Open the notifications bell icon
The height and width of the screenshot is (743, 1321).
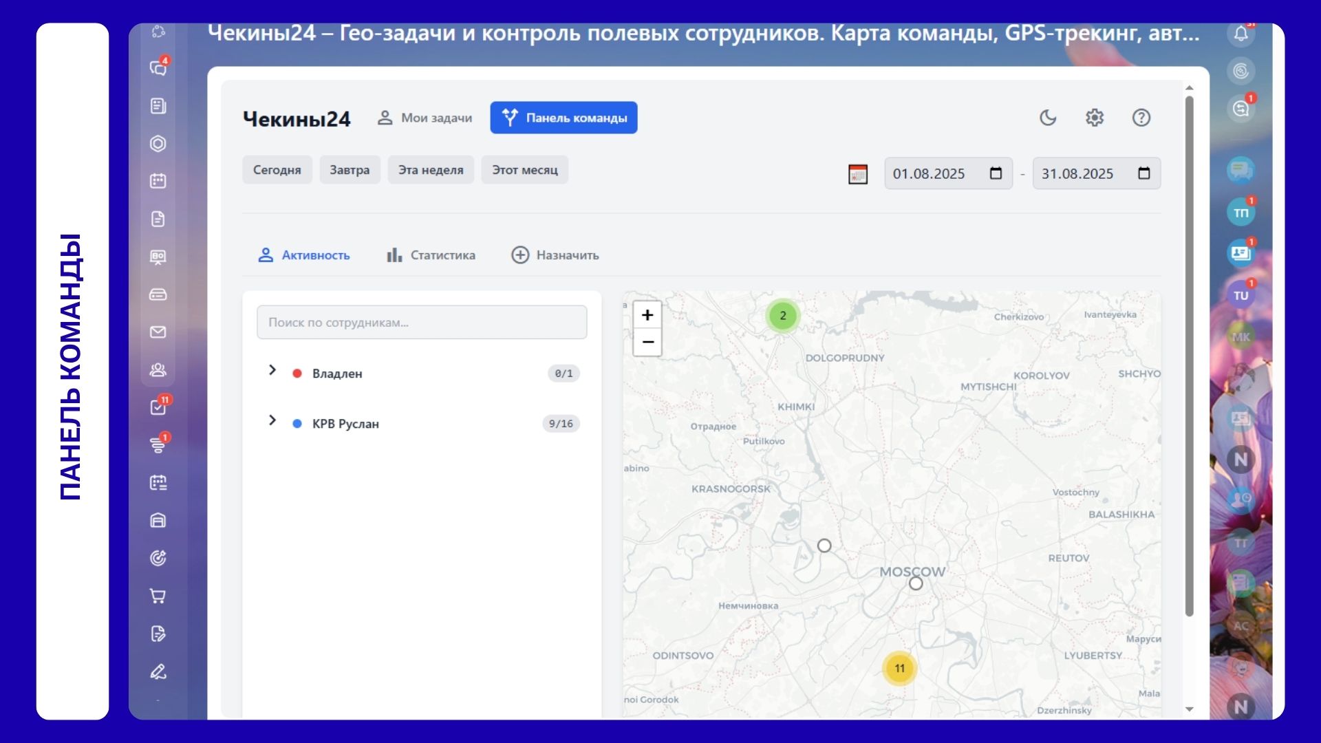pyautogui.click(x=1241, y=33)
